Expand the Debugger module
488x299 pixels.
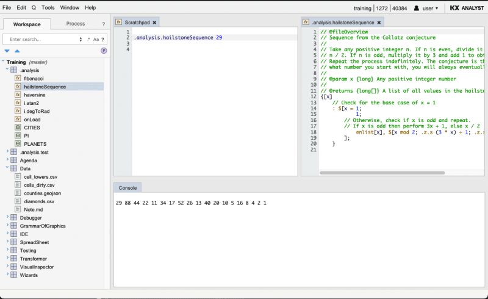tap(7, 217)
